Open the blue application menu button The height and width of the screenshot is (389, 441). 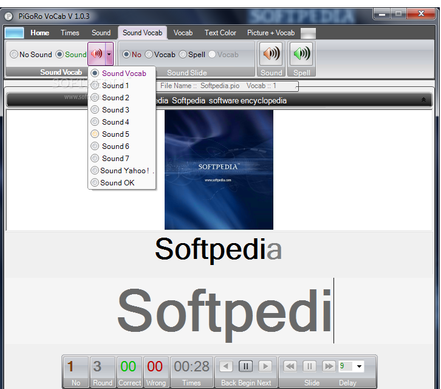[15, 33]
